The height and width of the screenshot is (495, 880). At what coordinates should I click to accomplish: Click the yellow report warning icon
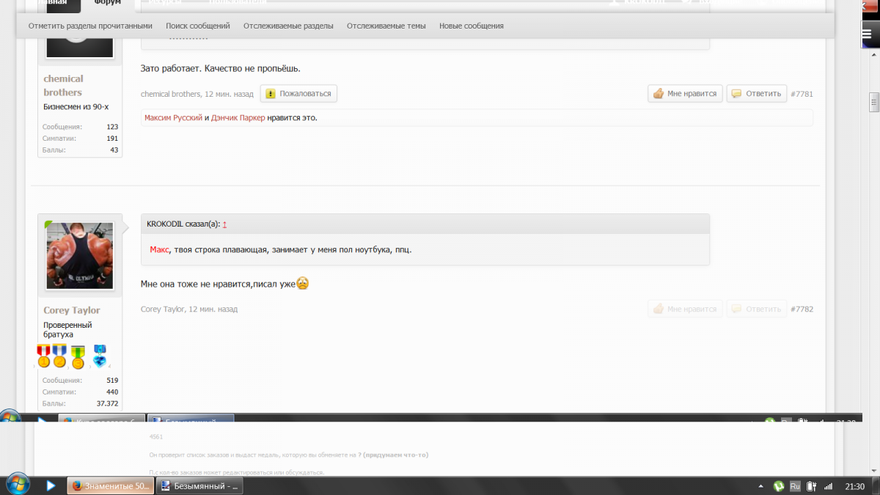click(271, 94)
